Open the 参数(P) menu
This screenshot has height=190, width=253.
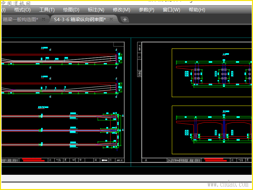tap(146, 10)
